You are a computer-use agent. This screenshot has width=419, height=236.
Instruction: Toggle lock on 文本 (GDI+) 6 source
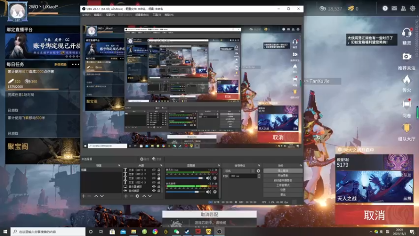159,178
